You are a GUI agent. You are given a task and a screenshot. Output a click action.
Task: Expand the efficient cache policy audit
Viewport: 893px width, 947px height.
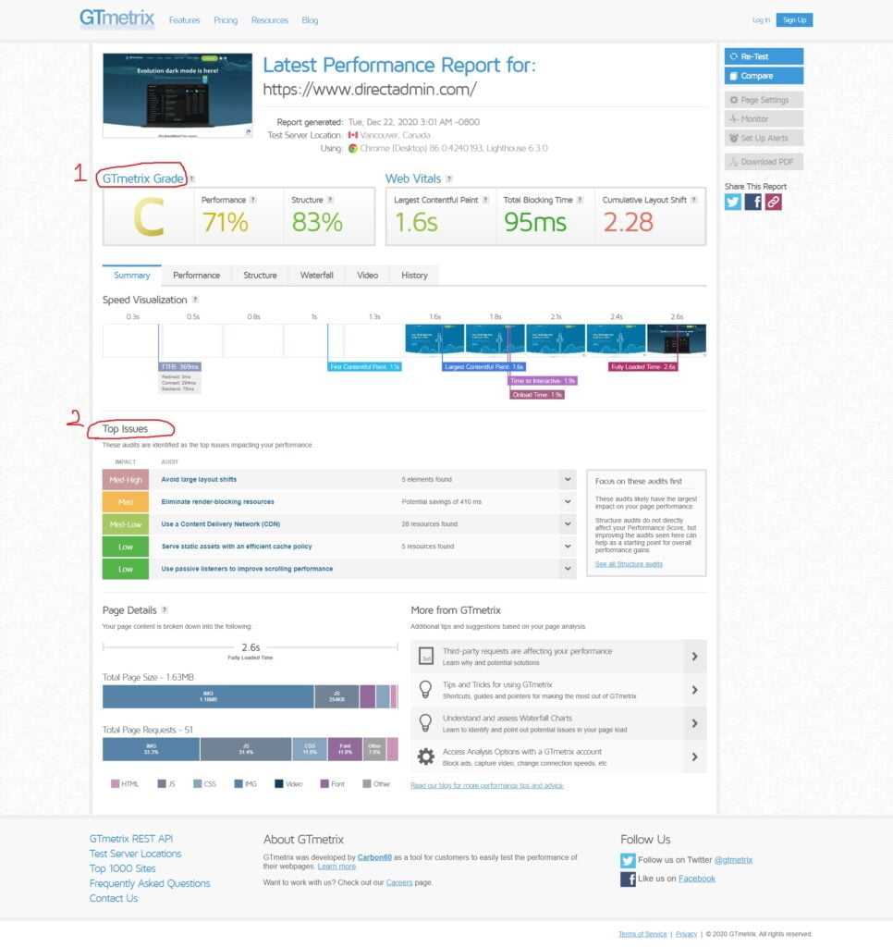click(568, 547)
